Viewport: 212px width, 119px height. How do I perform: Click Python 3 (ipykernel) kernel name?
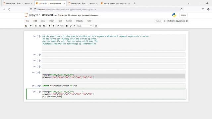coord(176,21)
